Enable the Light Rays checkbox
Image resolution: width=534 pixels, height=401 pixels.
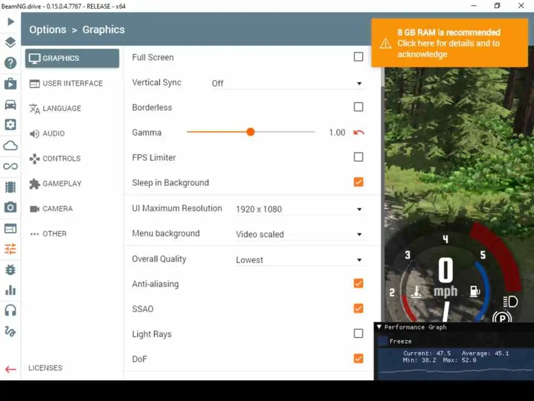[x=358, y=333]
